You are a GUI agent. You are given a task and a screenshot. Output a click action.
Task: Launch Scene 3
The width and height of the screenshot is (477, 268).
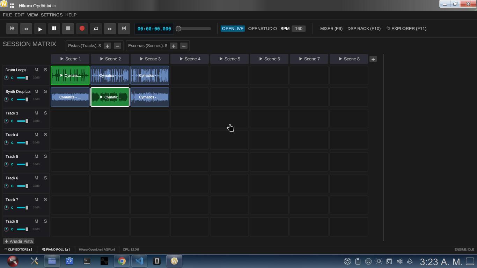pyautogui.click(x=150, y=59)
